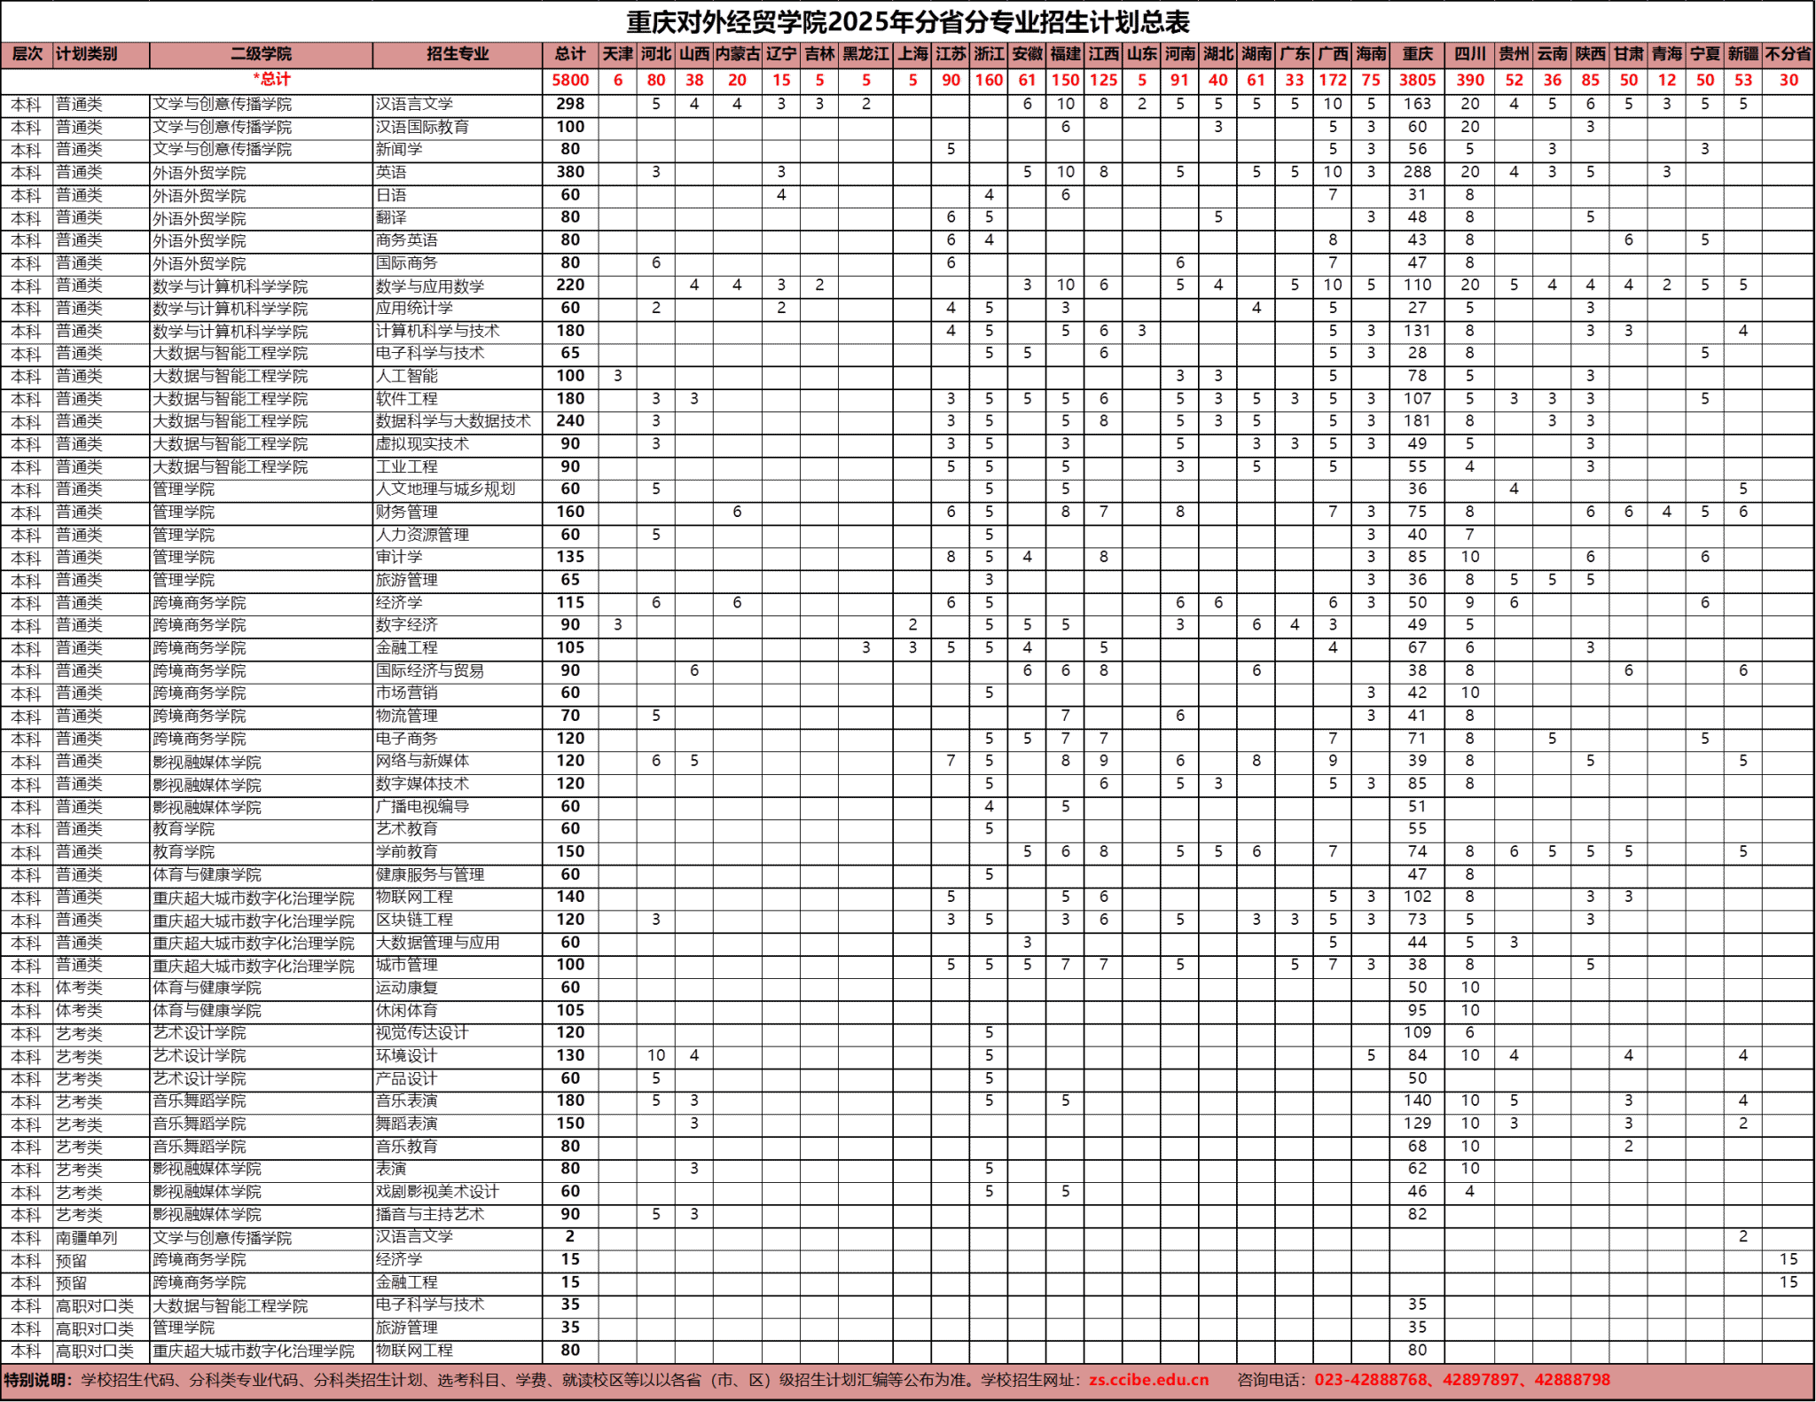
Task: Click the 重庆 province header
Action: [x=1417, y=54]
